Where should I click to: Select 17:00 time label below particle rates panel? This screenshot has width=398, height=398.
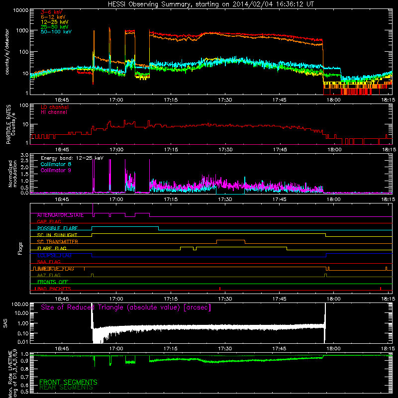click(116, 150)
